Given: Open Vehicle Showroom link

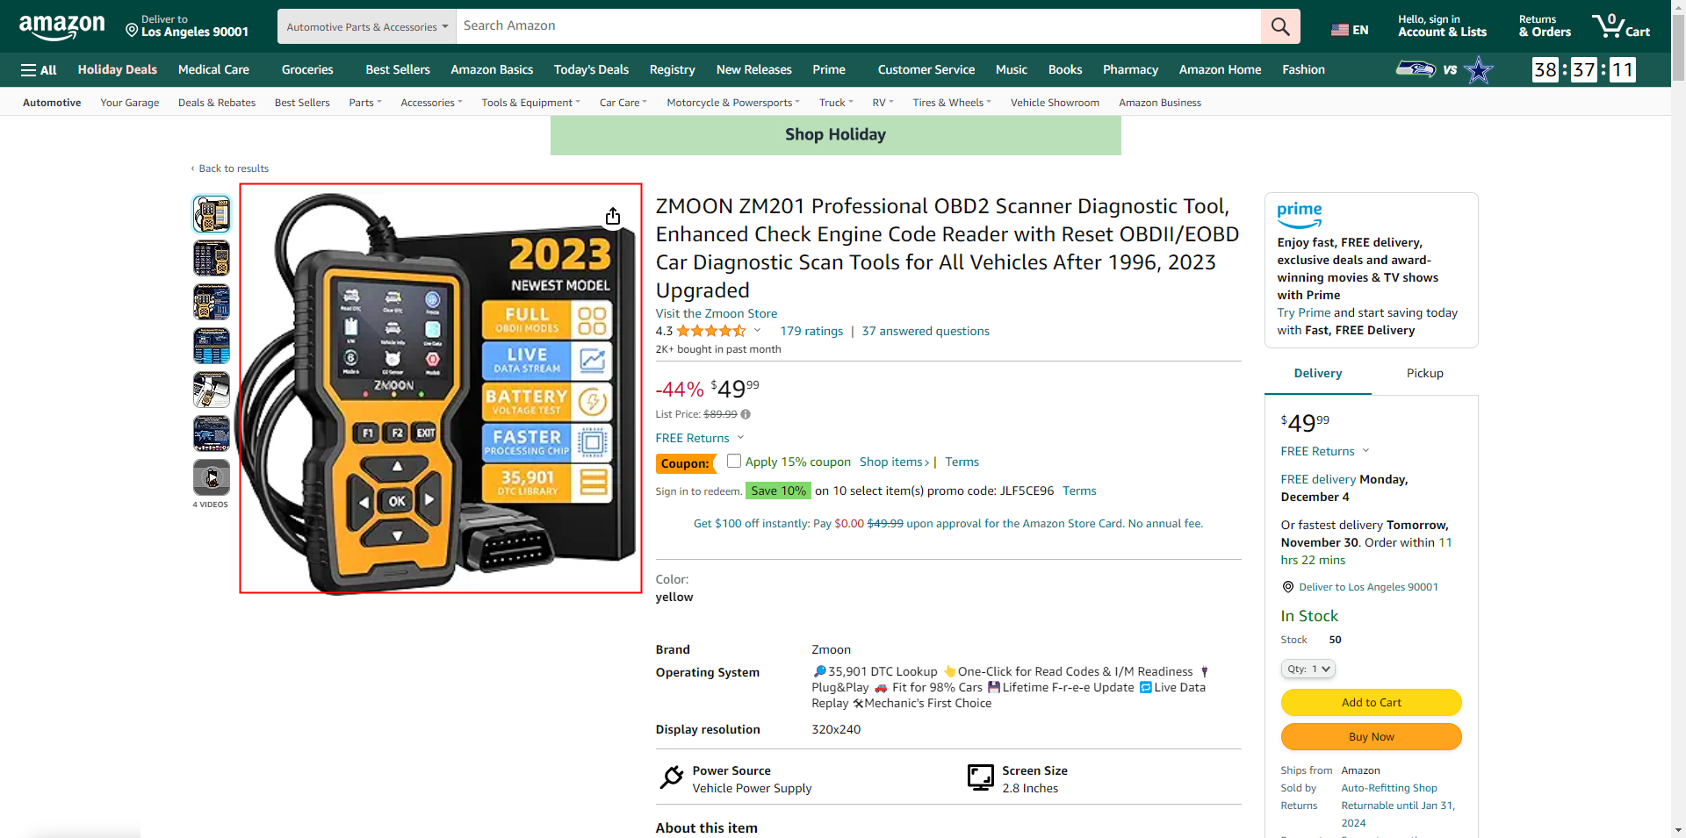Looking at the screenshot, I should pos(1055,103).
